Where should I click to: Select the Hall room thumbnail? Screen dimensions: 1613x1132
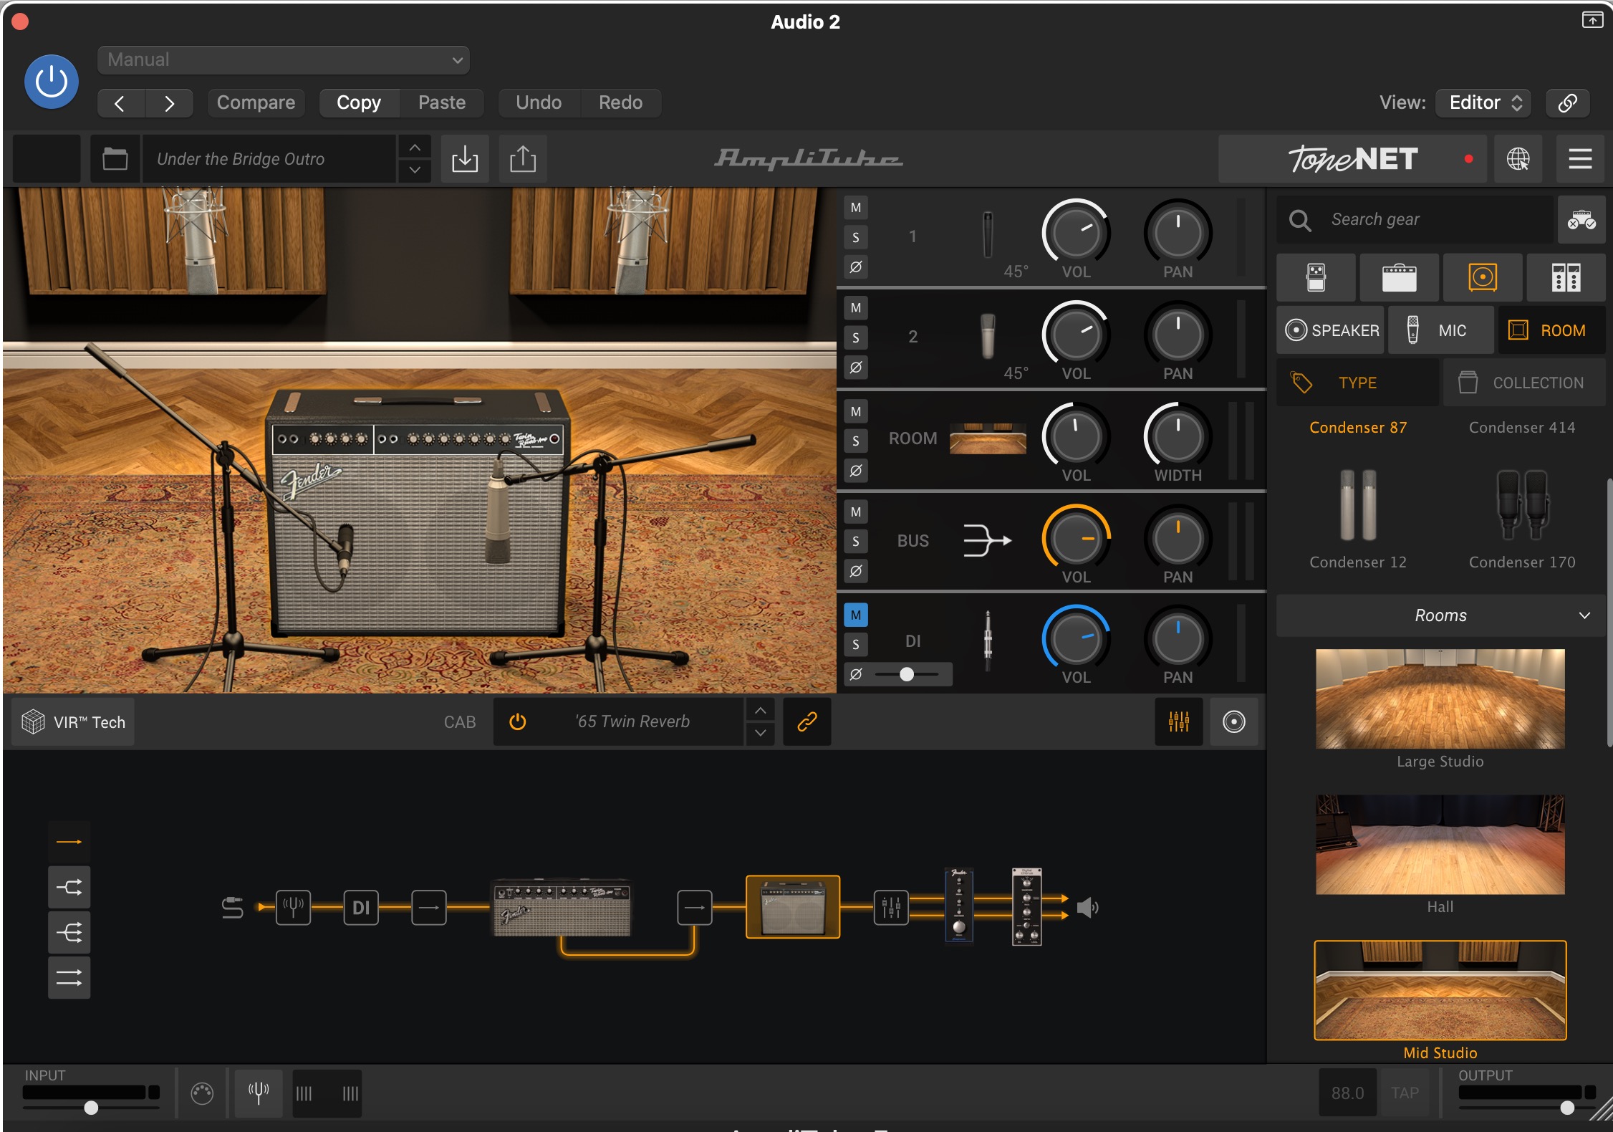pos(1440,845)
